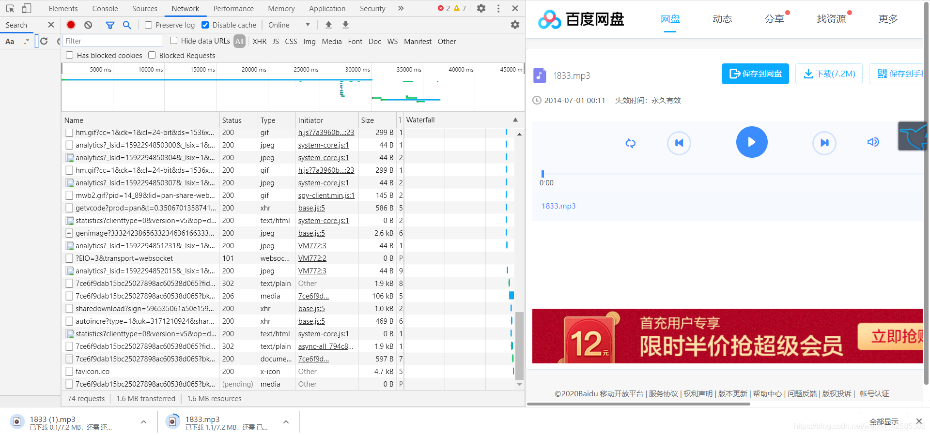Clear the network log icon
Viewport: 930px width, 435px height.
88,25
